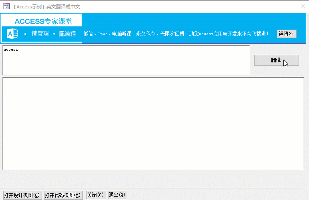Image resolution: width=309 pixels, height=200 pixels.
Task: Click the Access form icon in title bar
Action: click(x=6, y=6)
